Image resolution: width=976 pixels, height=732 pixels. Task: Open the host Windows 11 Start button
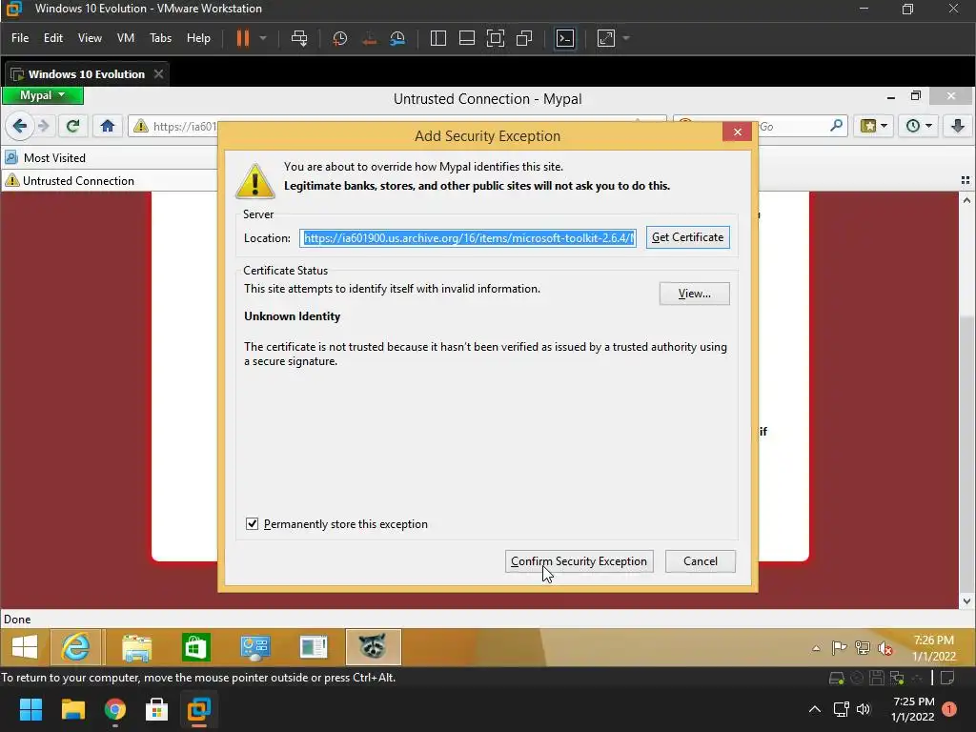point(30,709)
